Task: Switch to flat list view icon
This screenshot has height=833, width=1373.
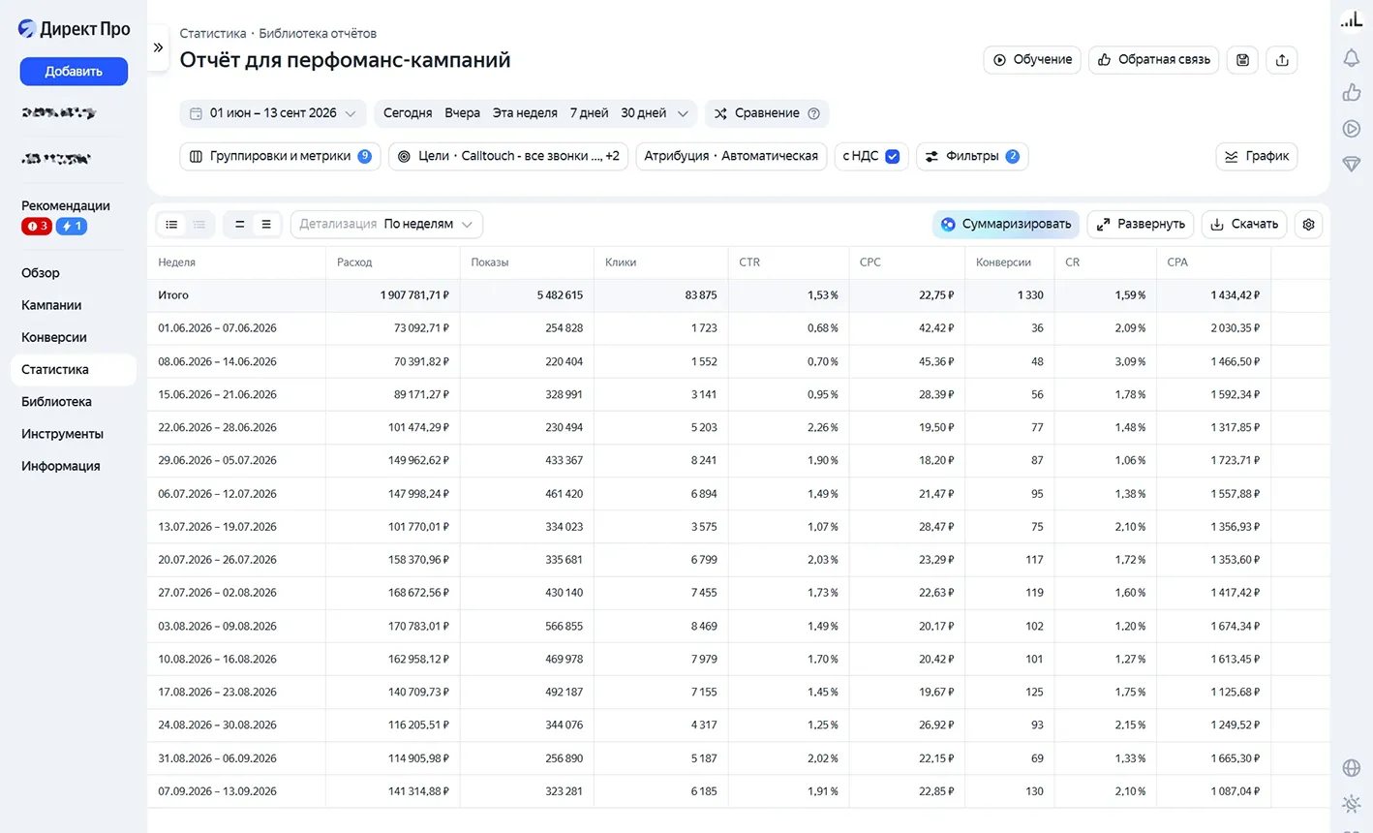Action: [171, 225]
